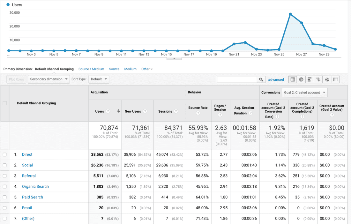
Task: Click inside the table search field
Action: coord(238,79)
